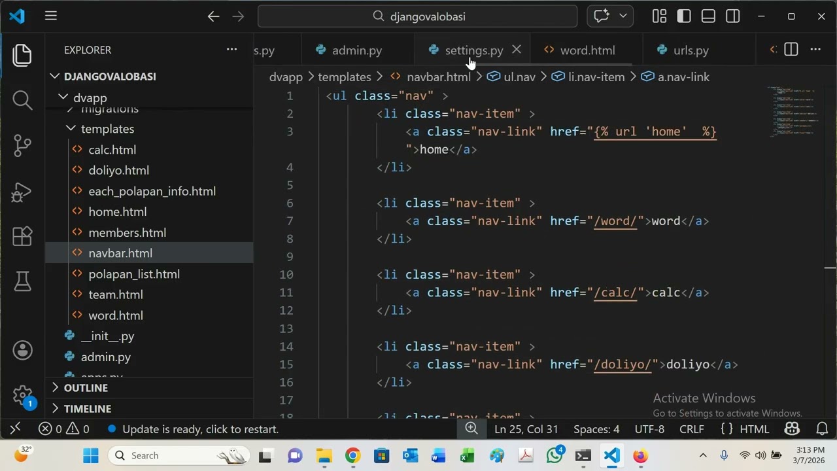Collapse the dvapp folder
The image size is (837, 471).
tap(149, 97)
